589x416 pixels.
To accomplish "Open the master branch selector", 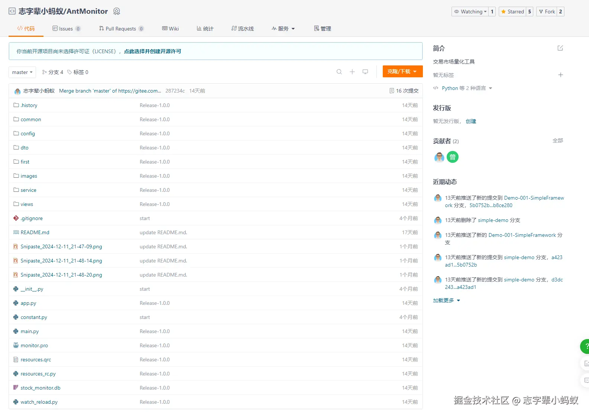I will 22,72.
